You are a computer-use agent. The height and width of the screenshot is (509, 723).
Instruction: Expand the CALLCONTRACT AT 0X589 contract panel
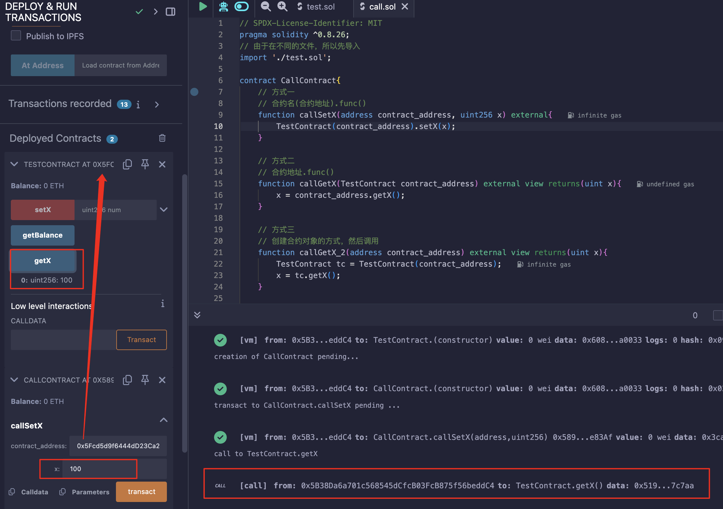point(15,380)
